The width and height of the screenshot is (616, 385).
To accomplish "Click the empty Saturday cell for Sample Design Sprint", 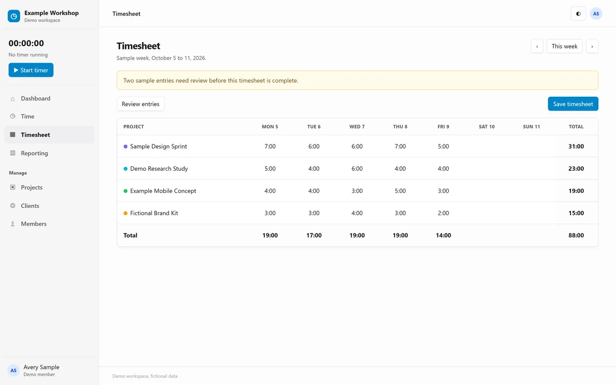I will click(487, 146).
